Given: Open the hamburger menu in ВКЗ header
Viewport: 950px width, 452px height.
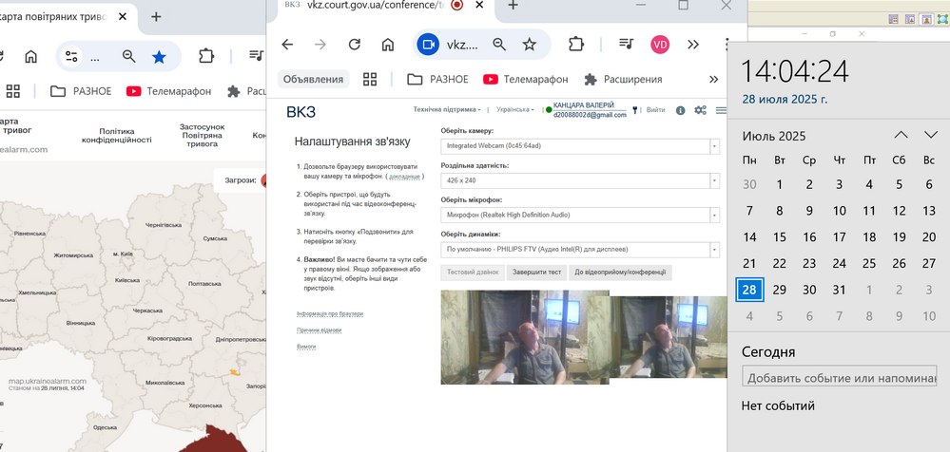Looking at the screenshot, I should pyautogui.click(x=721, y=110).
